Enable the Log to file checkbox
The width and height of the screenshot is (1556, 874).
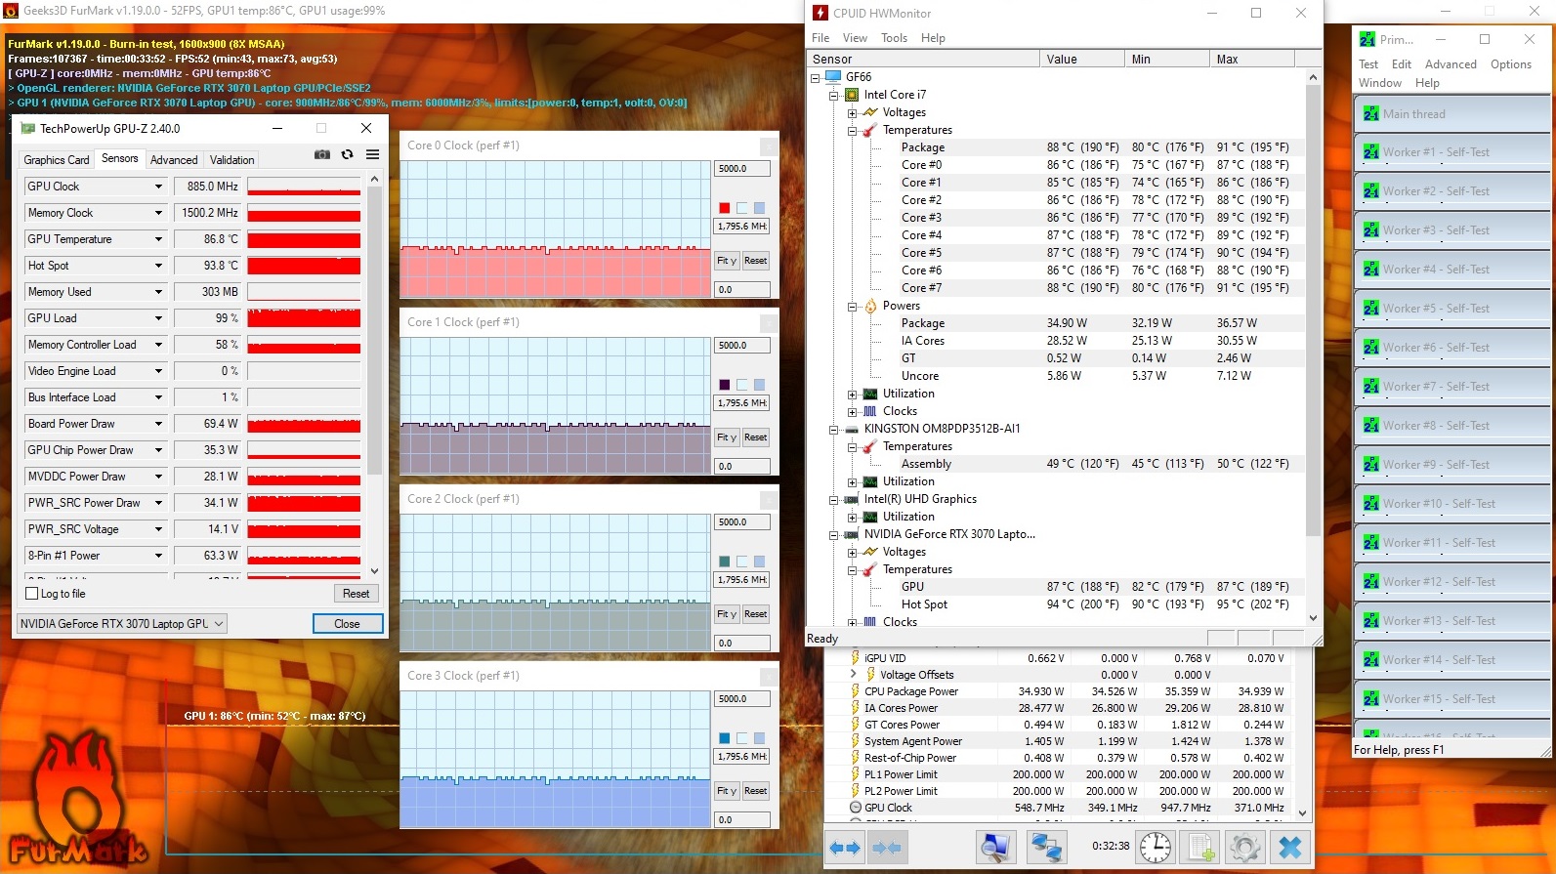point(32,594)
